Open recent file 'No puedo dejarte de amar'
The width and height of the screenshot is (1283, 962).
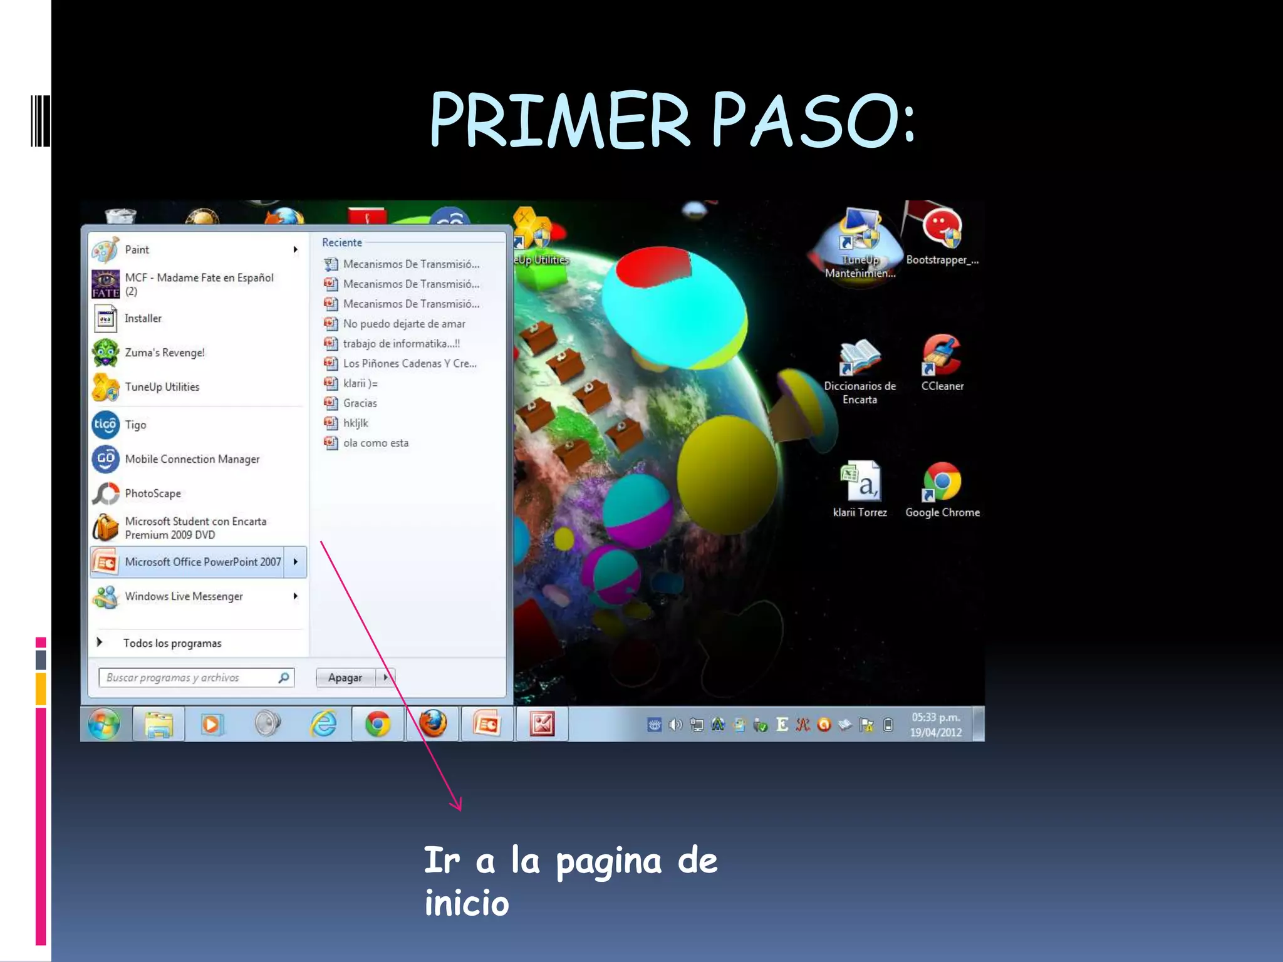click(x=403, y=324)
